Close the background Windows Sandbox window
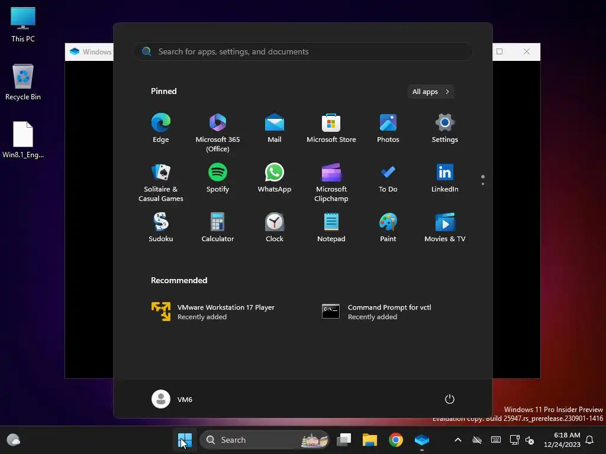606x454 pixels. [x=526, y=51]
